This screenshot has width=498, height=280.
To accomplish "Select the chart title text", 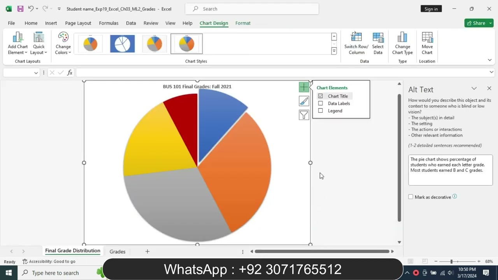I will (x=197, y=86).
